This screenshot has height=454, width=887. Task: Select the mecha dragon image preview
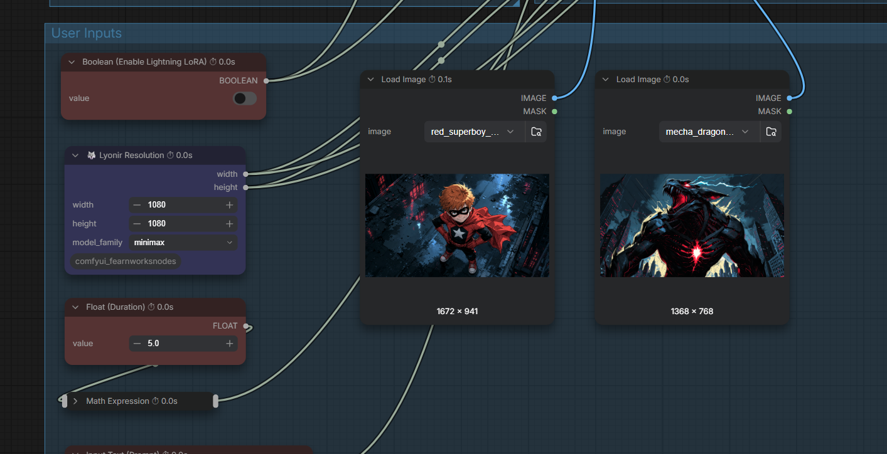pos(692,225)
